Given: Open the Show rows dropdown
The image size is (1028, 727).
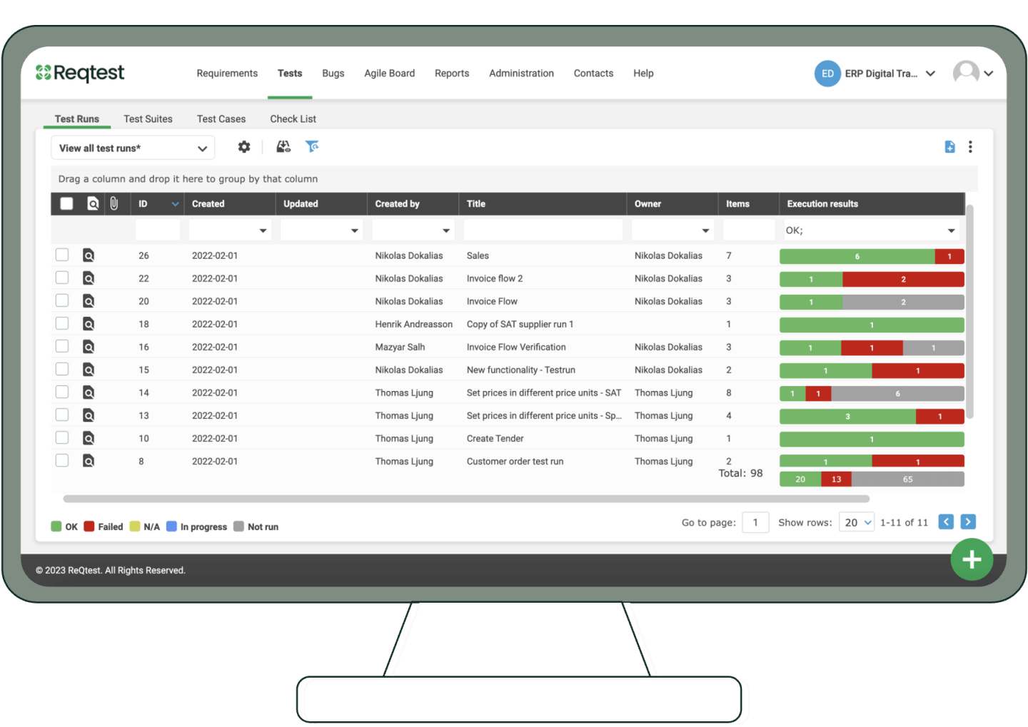Looking at the screenshot, I should (x=857, y=522).
